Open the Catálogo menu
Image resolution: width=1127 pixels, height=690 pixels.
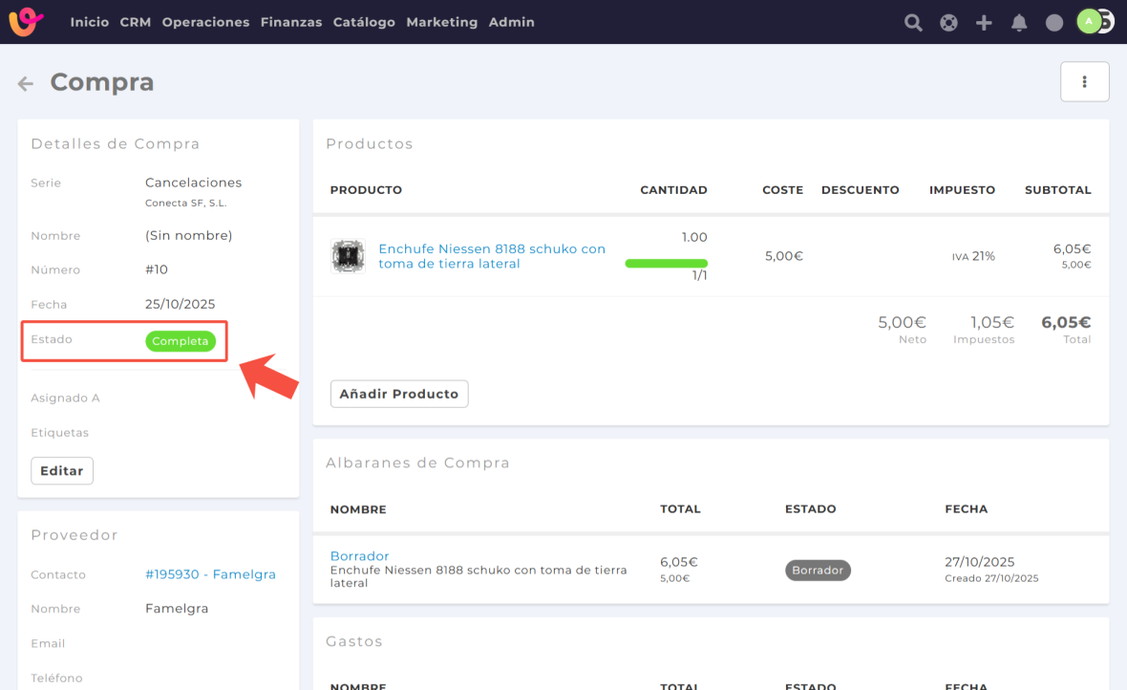click(x=364, y=22)
